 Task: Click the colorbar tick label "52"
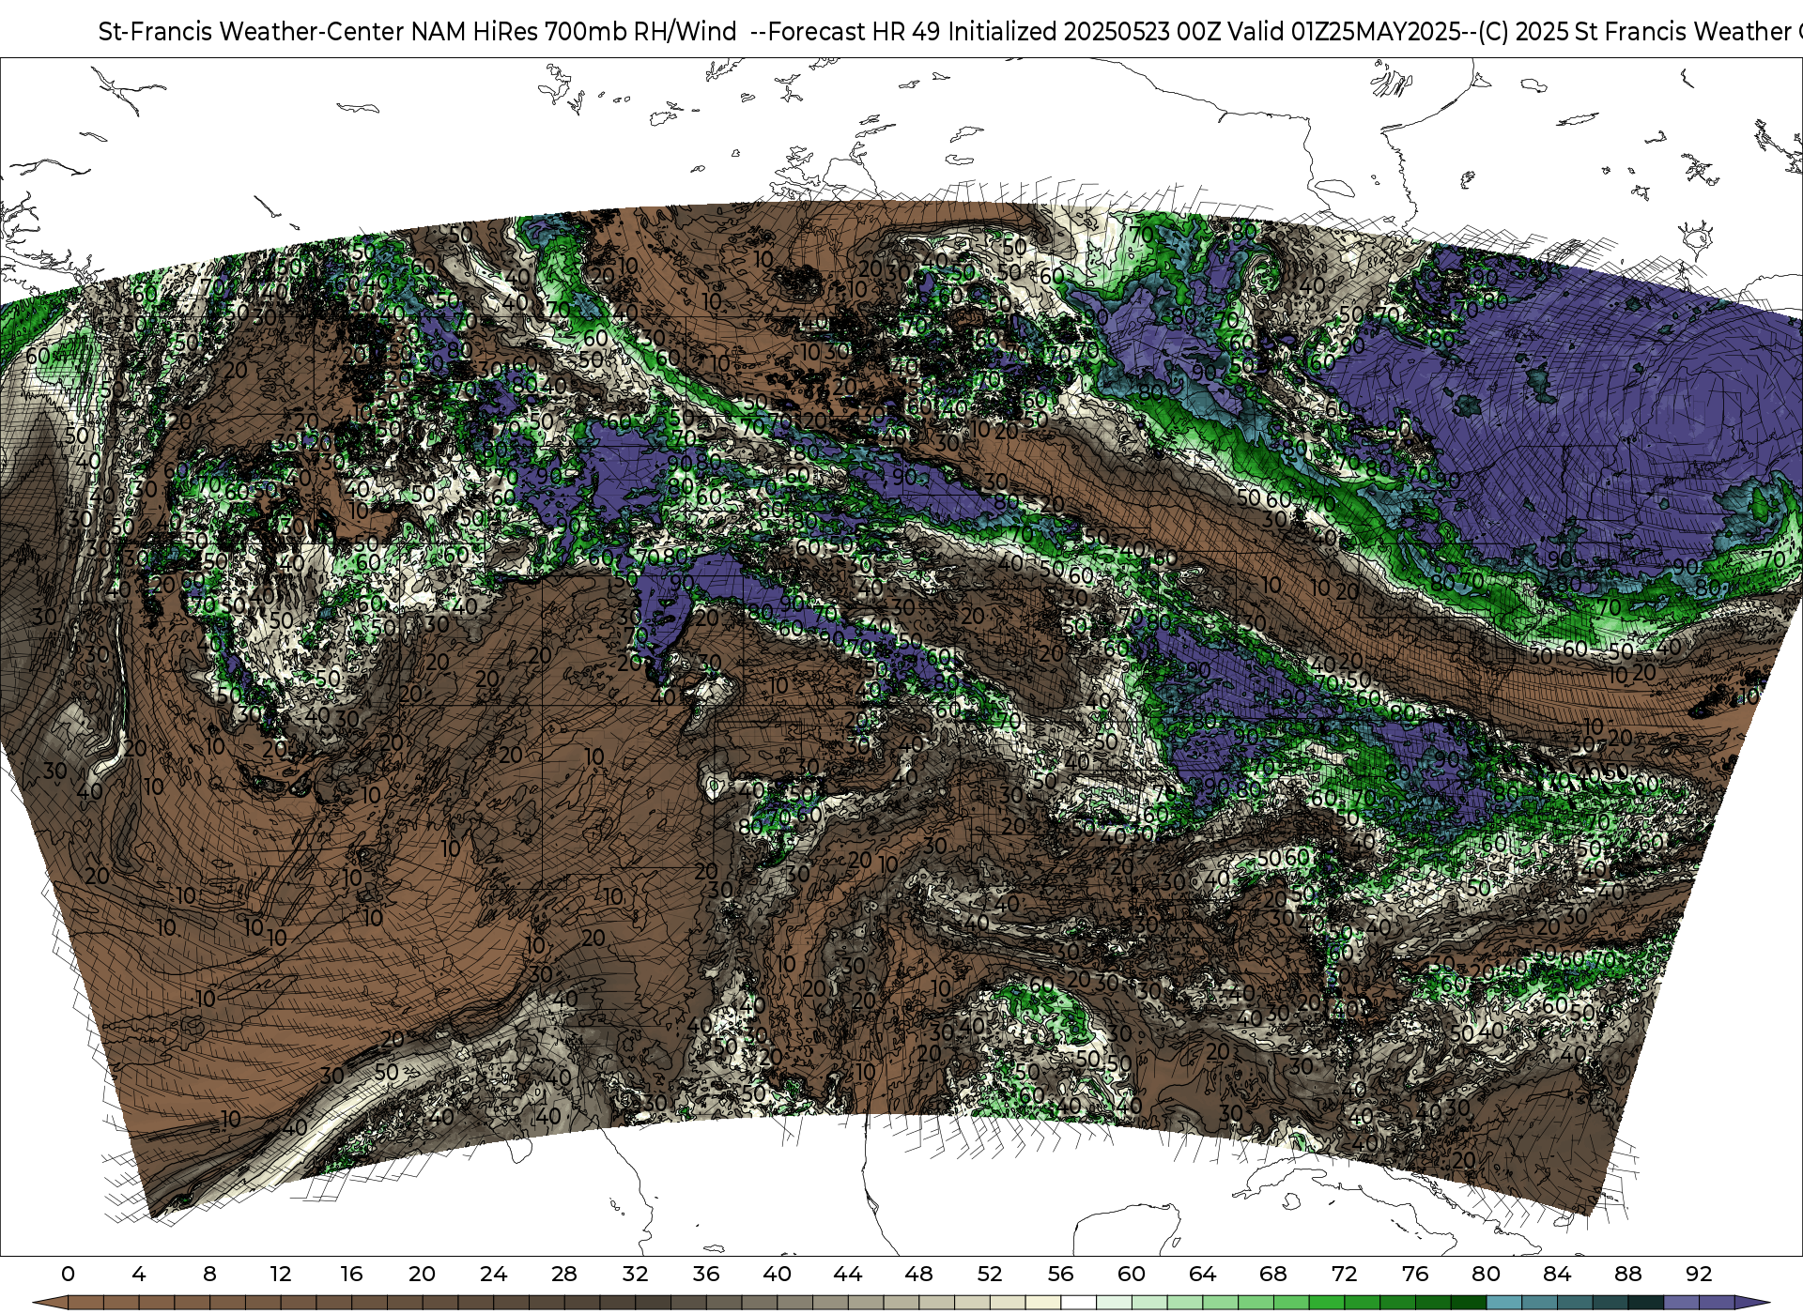[990, 1274]
